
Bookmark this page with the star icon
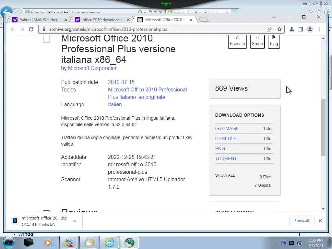[279, 29]
